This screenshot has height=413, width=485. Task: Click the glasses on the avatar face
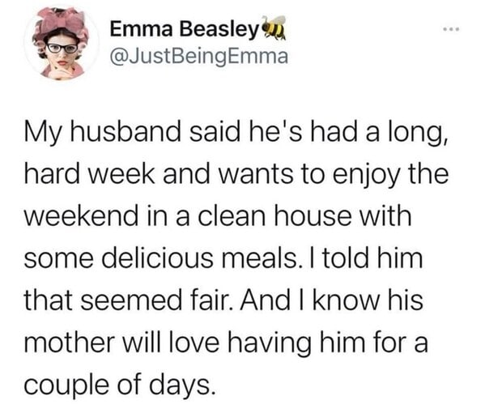(62, 48)
